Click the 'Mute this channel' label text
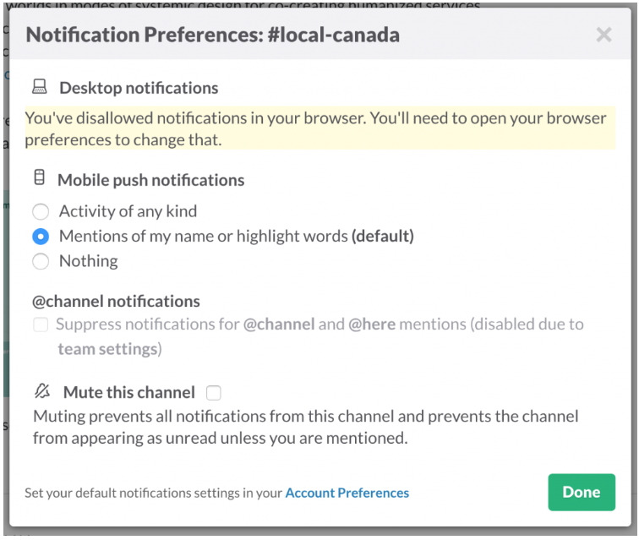Image resolution: width=639 pixels, height=540 pixels. [x=129, y=392]
